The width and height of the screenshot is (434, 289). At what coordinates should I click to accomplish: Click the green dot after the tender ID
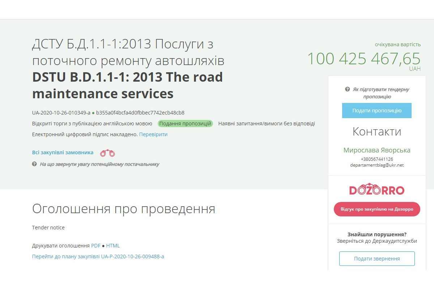(93, 113)
